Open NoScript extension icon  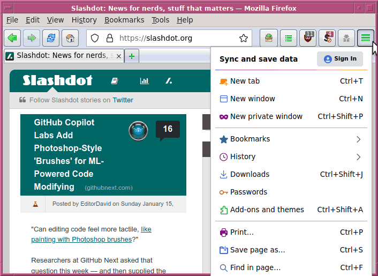pyautogui.click(x=327, y=38)
